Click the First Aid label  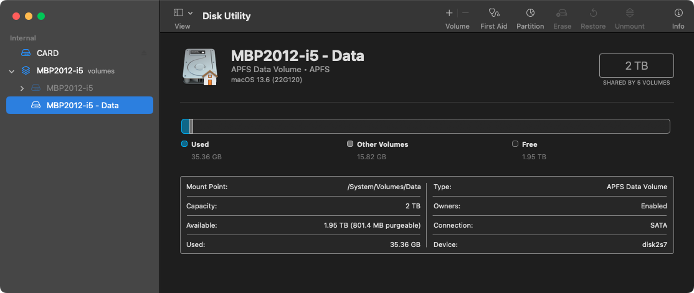(493, 26)
